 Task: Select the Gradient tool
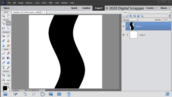(x=8, y=58)
